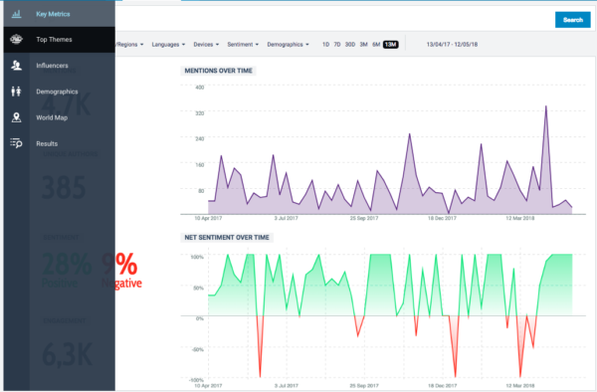Screen dimensions: 597x392
Task: Click the Mentions Over Time chart title
Action: [x=218, y=71]
